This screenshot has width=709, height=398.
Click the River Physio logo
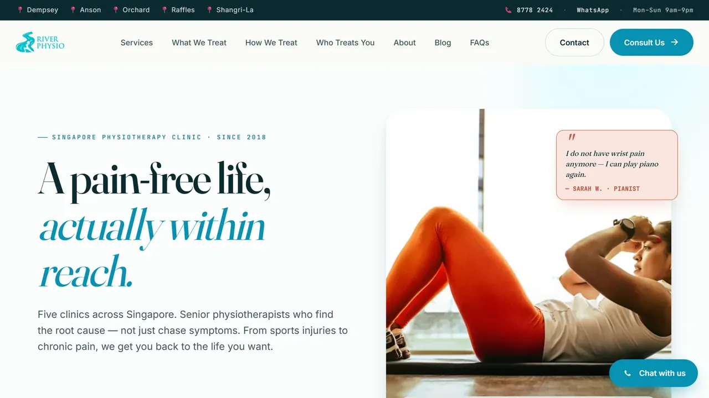coord(40,43)
